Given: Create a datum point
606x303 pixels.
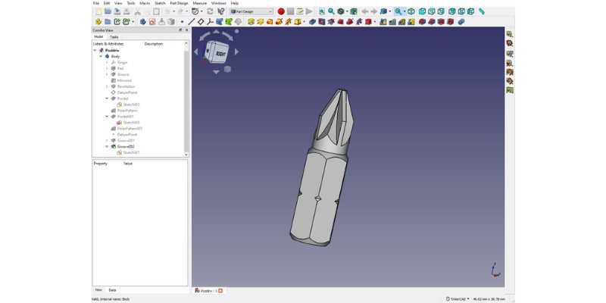Looking at the screenshot, I should pyautogui.click(x=182, y=22).
